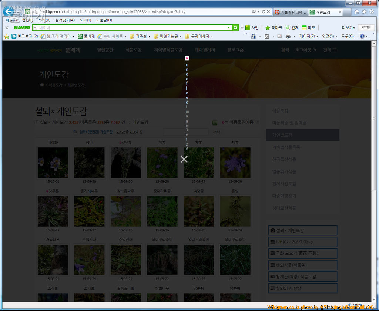Close the image overlay with the white X
The width and height of the screenshot is (379, 311).
pos(184,159)
